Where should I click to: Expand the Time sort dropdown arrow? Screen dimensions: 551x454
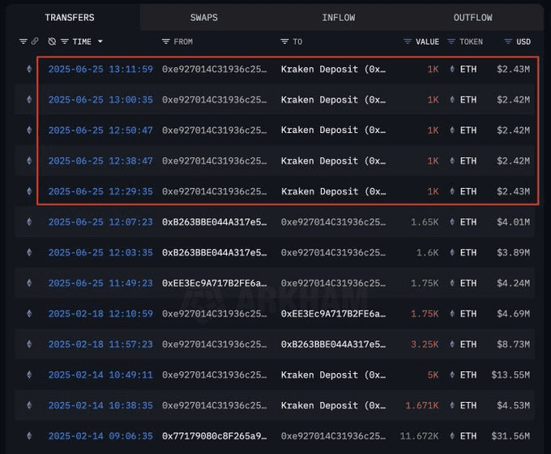click(100, 41)
